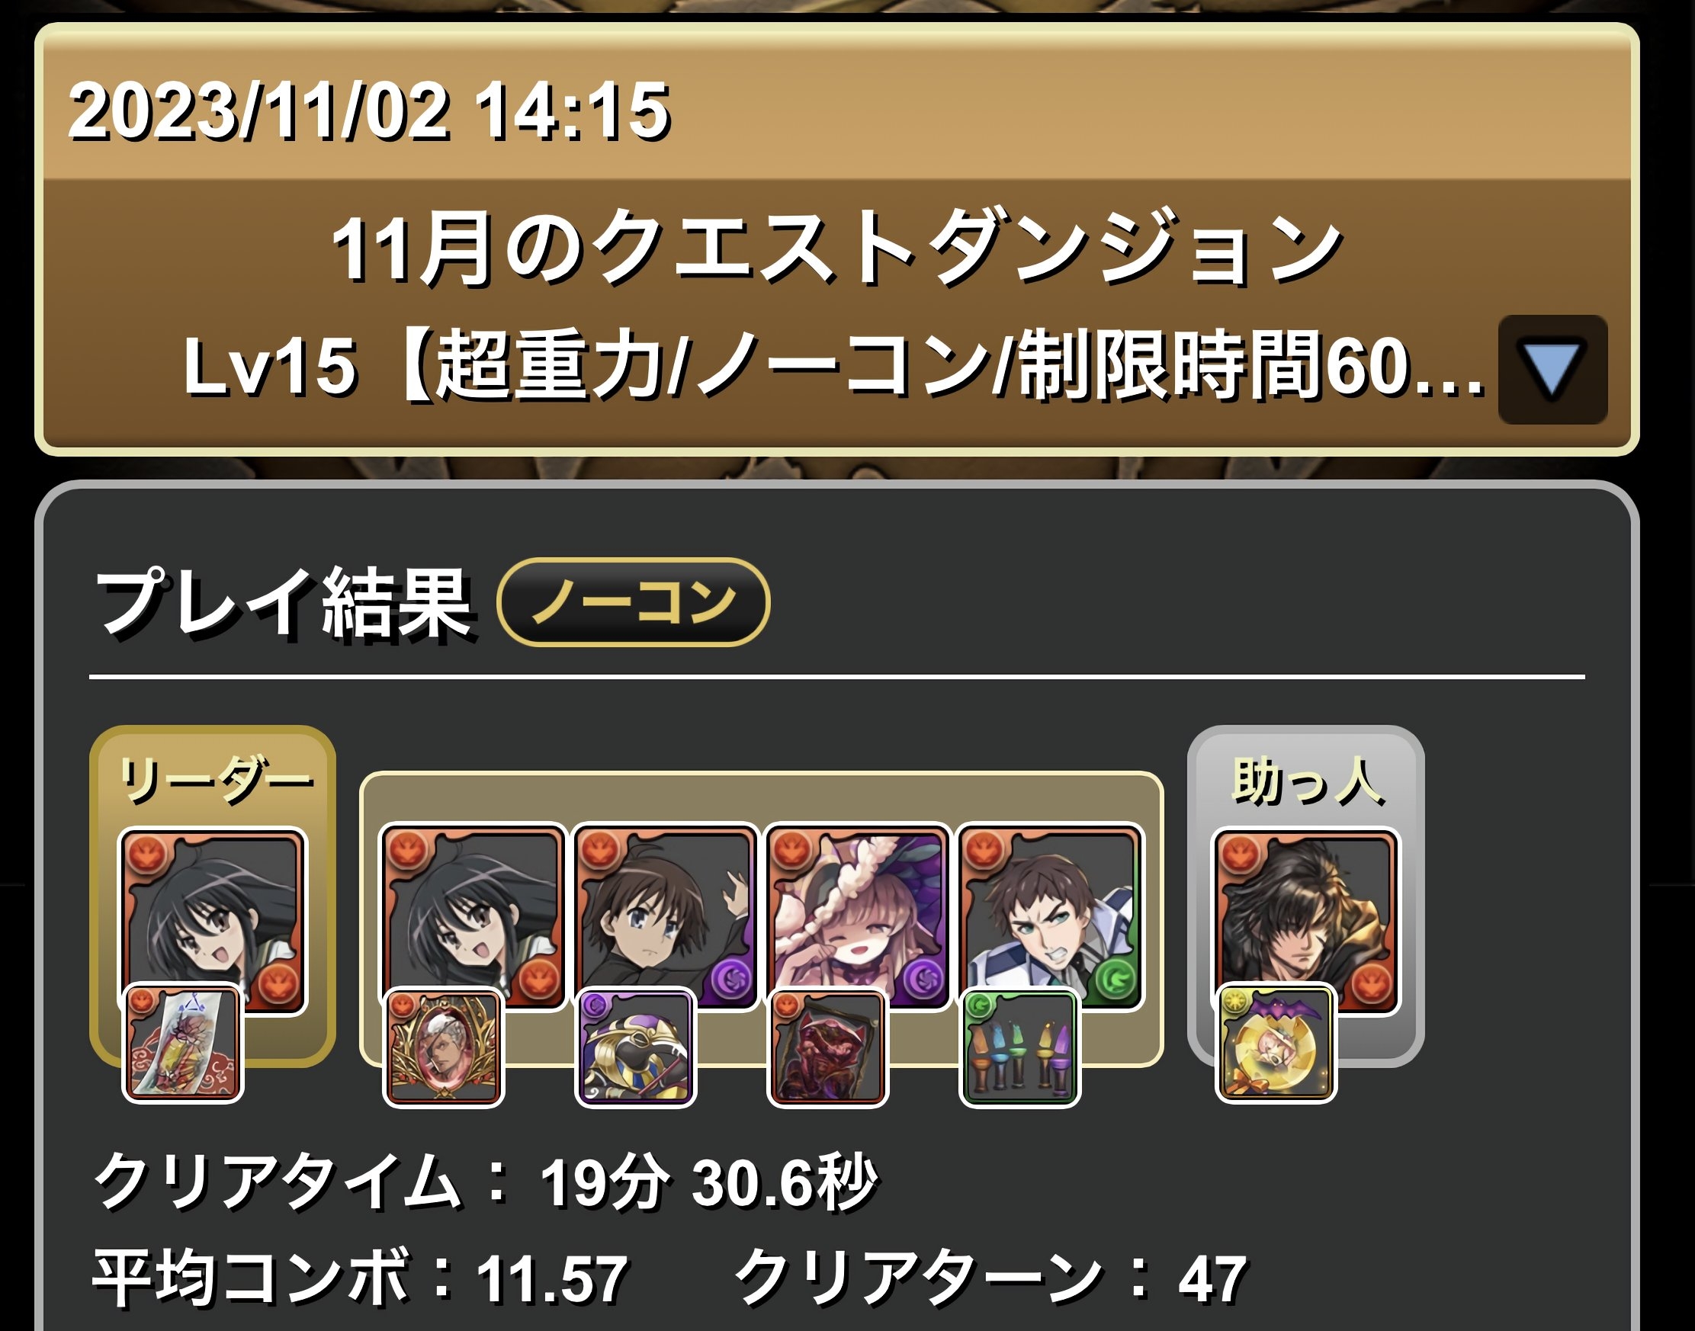This screenshot has height=1331, width=1695.
Task: Open the leader's scroll assist equipment icon
Action: pyautogui.click(x=183, y=1044)
